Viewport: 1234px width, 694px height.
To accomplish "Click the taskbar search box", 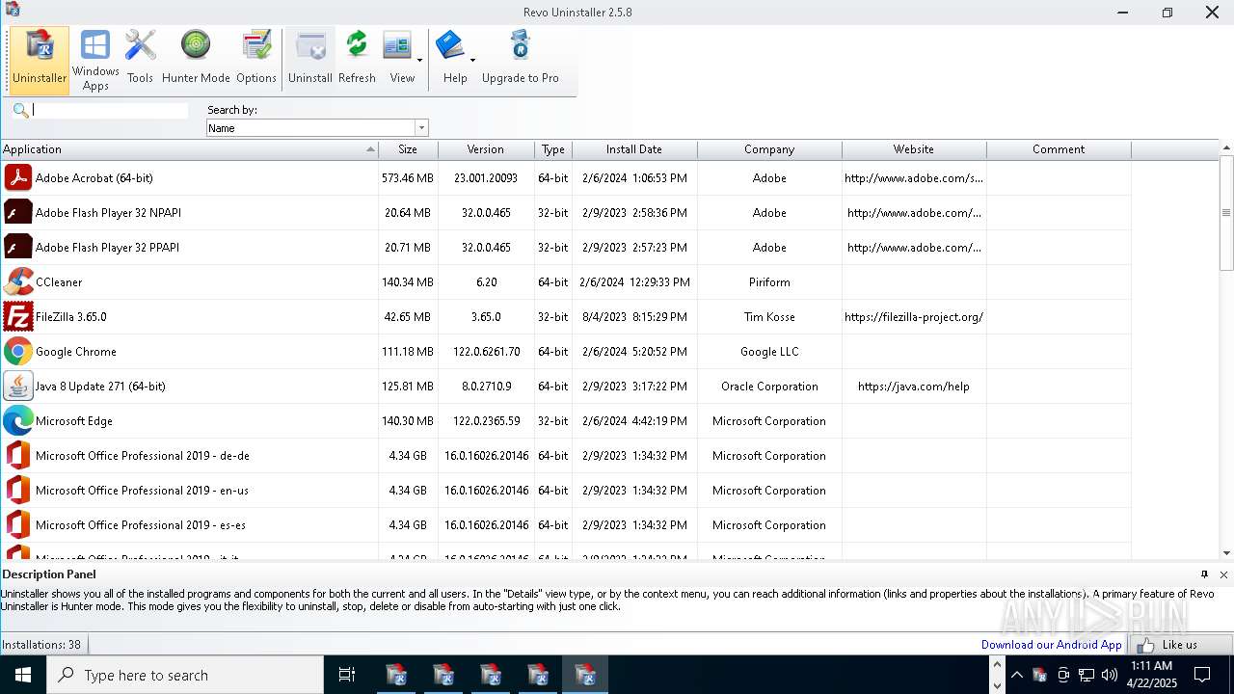I will pyautogui.click(x=185, y=675).
